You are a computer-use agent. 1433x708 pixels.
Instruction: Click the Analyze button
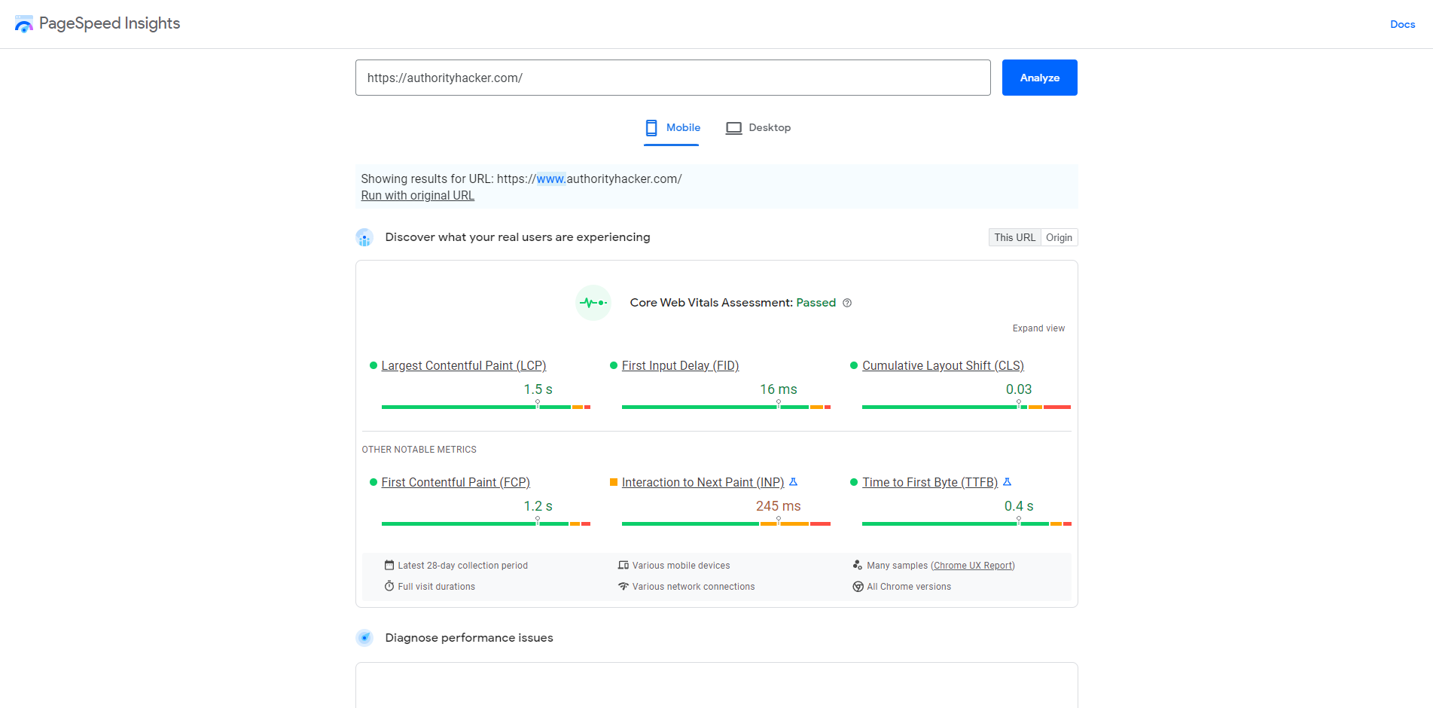click(1039, 78)
